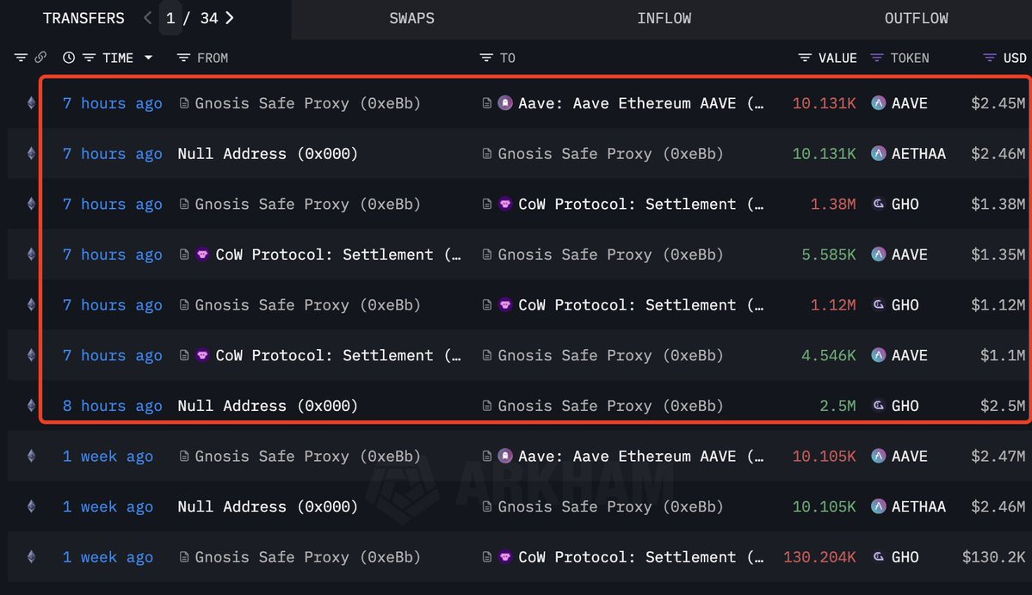The image size is (1032, 595).
Task: Click Ethereum chain icon on the $2.5M row
Action: 31,406
